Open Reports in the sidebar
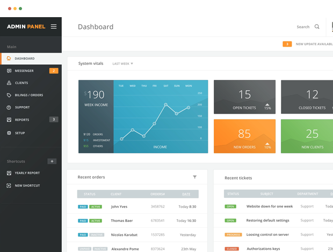The image size is (333, 252). point(22,120)
